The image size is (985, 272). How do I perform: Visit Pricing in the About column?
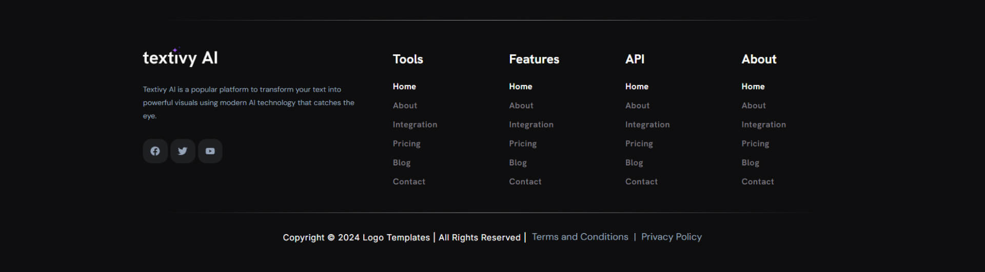pyautogui.click(x=755, y=144)
